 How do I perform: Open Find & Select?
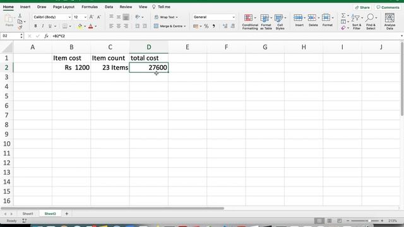[371, 21]
